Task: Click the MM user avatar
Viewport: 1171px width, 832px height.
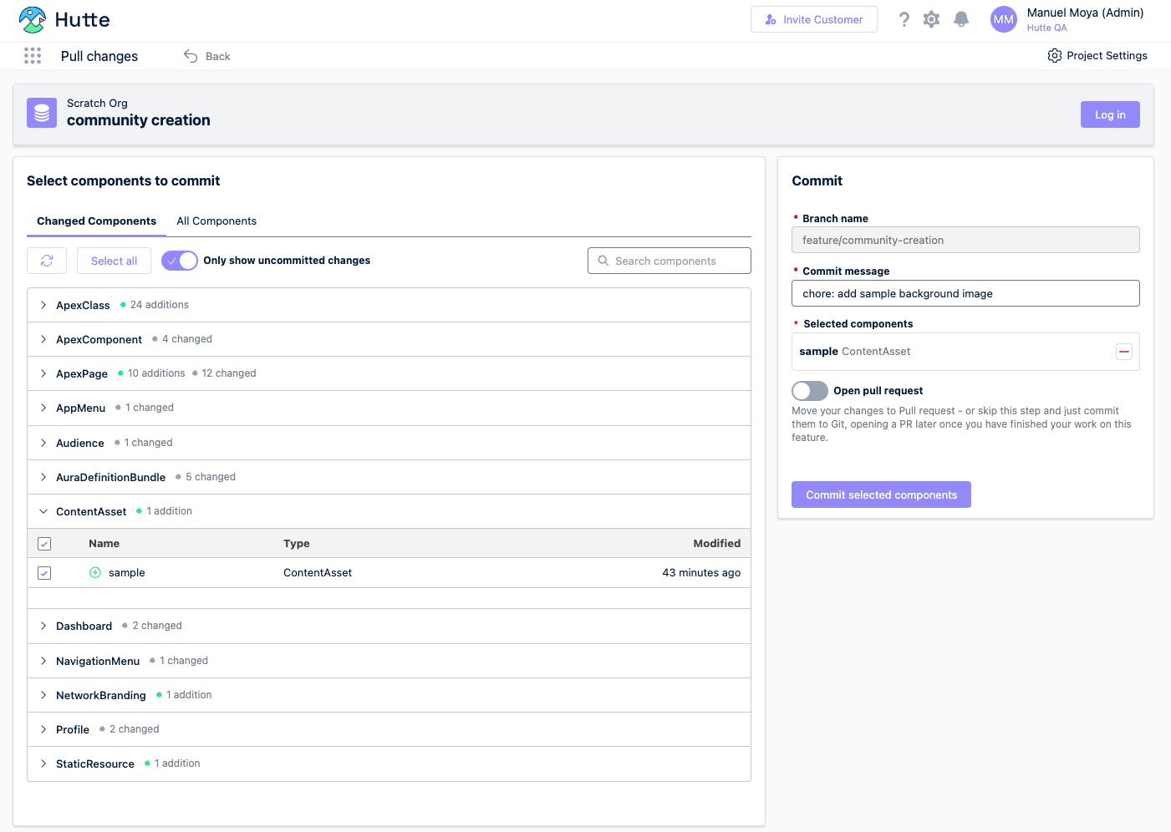Action: [1003, 19]
